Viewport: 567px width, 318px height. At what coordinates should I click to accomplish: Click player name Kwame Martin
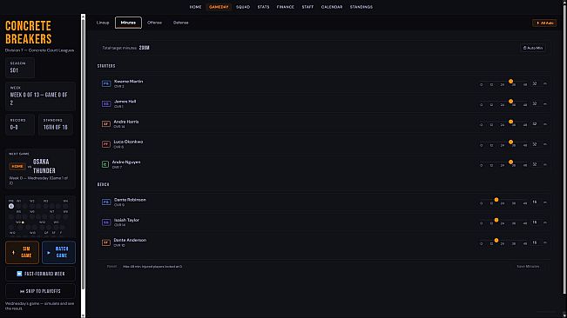point(128,82)
